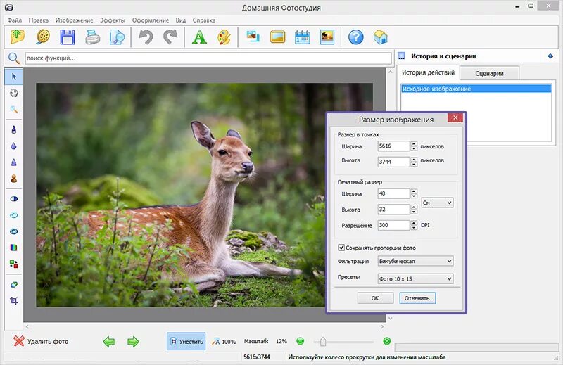Screen dimensions: 563x365
Task: Add text with the green A icon
Action: click(199, 37)
